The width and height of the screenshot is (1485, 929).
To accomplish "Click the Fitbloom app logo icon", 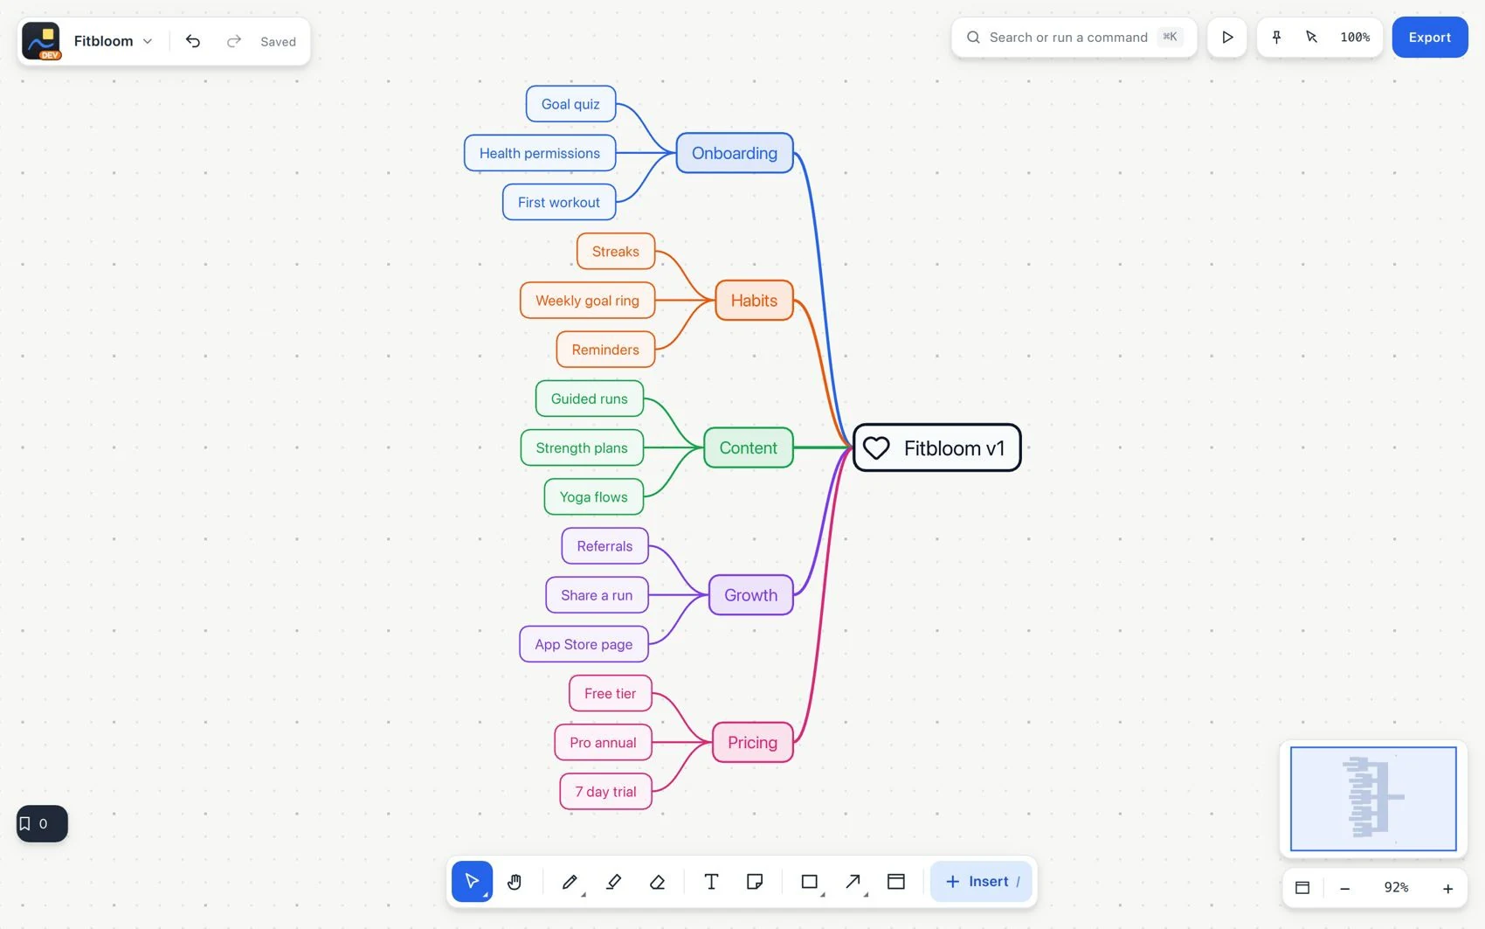I will coord(41,41).
